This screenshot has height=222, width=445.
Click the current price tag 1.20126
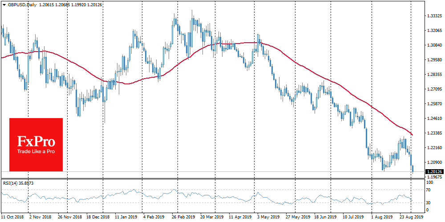(x=434, y=171)
